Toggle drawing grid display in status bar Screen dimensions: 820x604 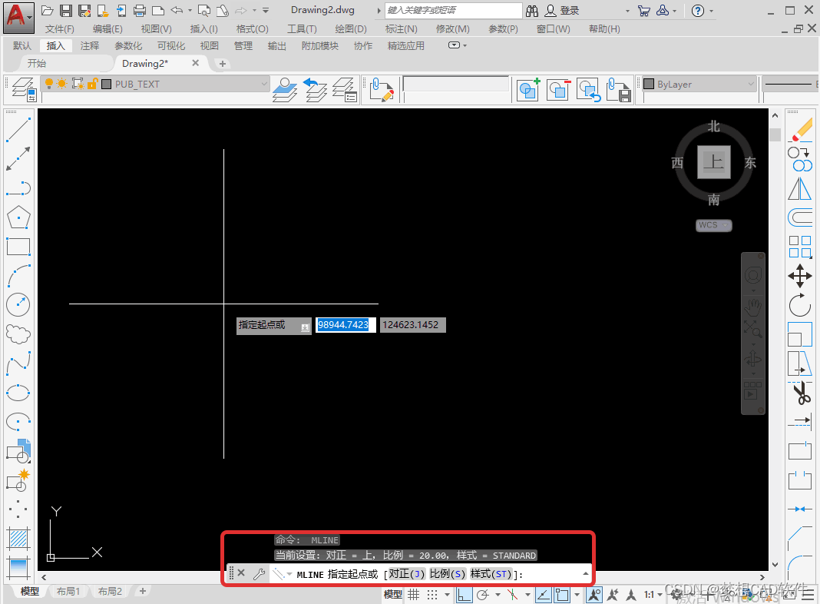click(x=413, y=595)
